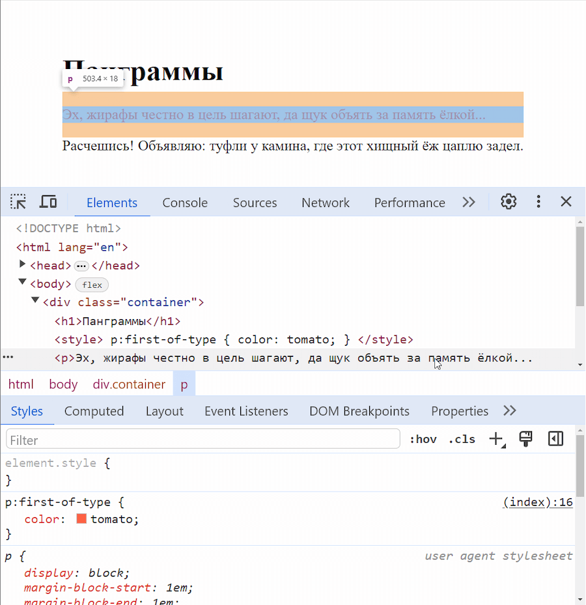The height and width of the screenshot is (605, 586).
Task: Switch to the Performance tab
Action: pyautogui.click(x=410, y=203)
